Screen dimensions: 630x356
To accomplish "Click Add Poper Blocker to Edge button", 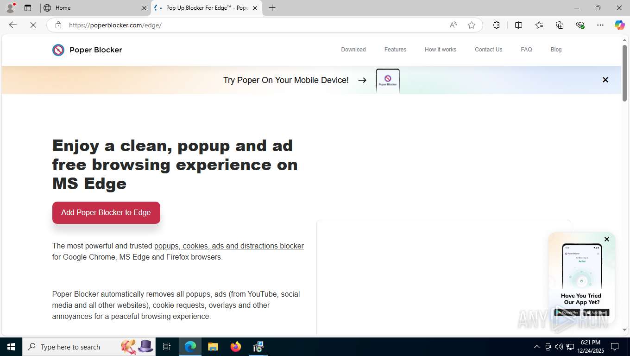I will click(x=106, y=213).
